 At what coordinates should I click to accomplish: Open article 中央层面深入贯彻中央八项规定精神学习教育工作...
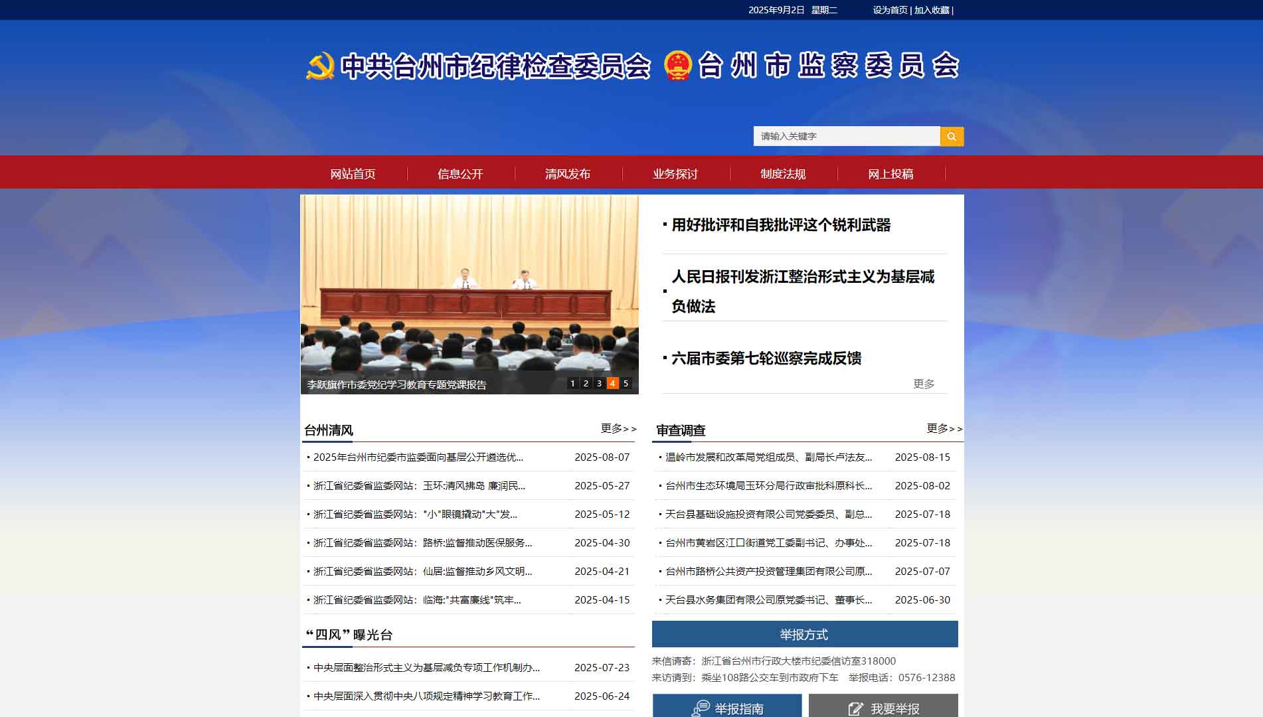point(426,696)
